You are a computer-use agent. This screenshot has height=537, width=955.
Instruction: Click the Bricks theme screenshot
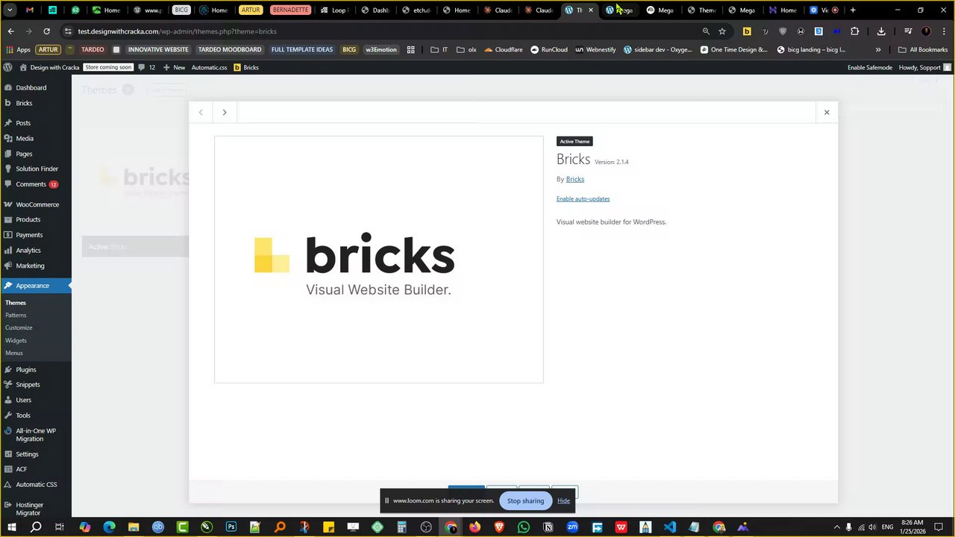point(379,260)
